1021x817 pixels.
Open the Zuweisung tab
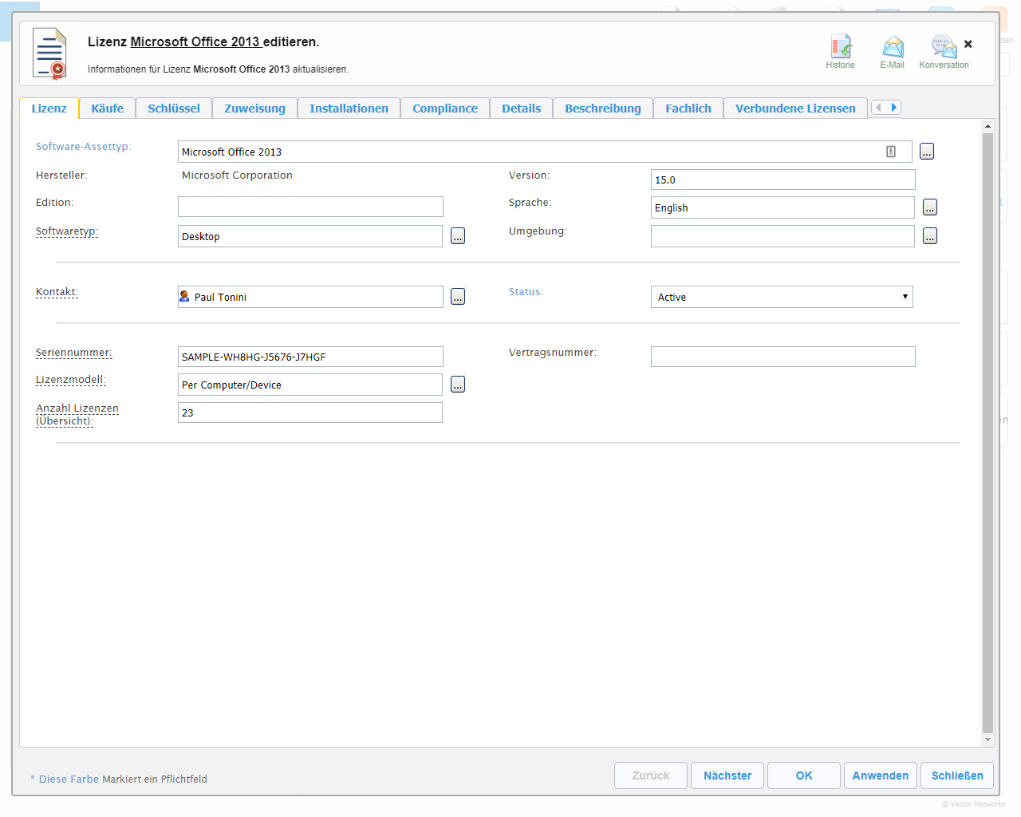coord(254,109)
